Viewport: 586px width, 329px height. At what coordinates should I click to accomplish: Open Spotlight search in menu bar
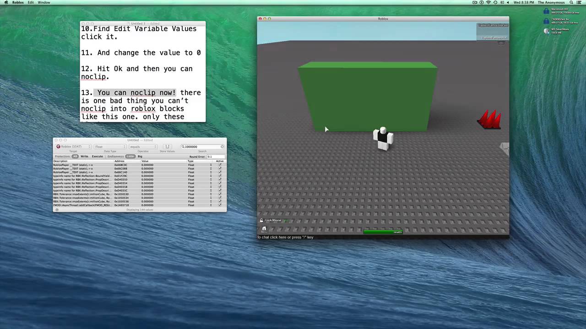[571, 2]
